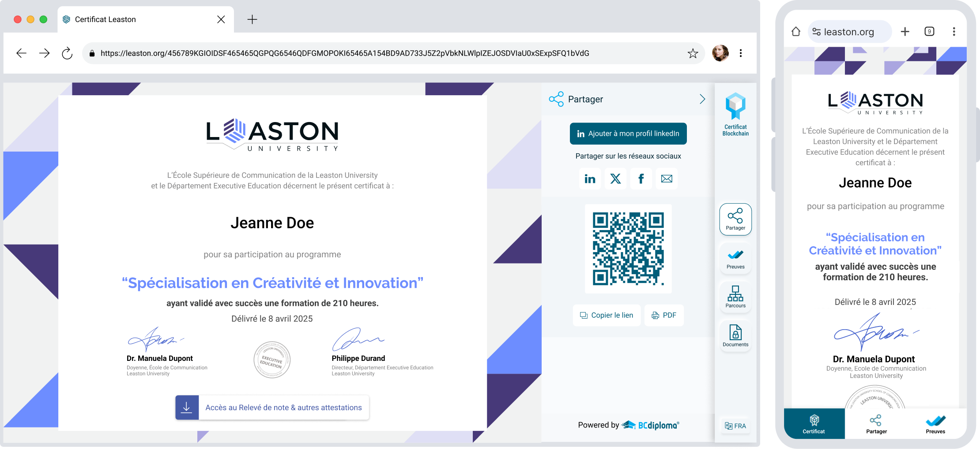
Task: Open Documents in the sidebar
Action: (x=735, y=336)
